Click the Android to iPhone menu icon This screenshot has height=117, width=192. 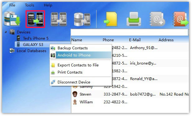[53, 55]
